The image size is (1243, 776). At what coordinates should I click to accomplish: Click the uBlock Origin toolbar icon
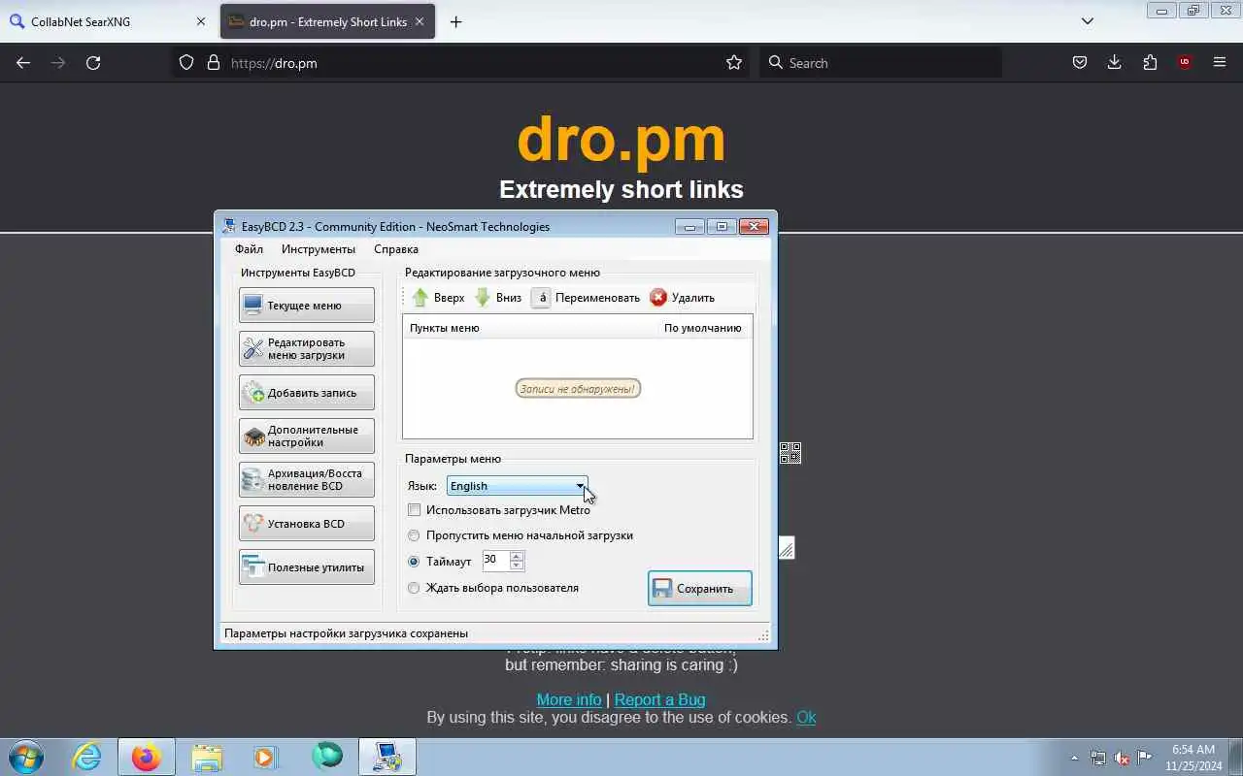tap(1184, 62)
